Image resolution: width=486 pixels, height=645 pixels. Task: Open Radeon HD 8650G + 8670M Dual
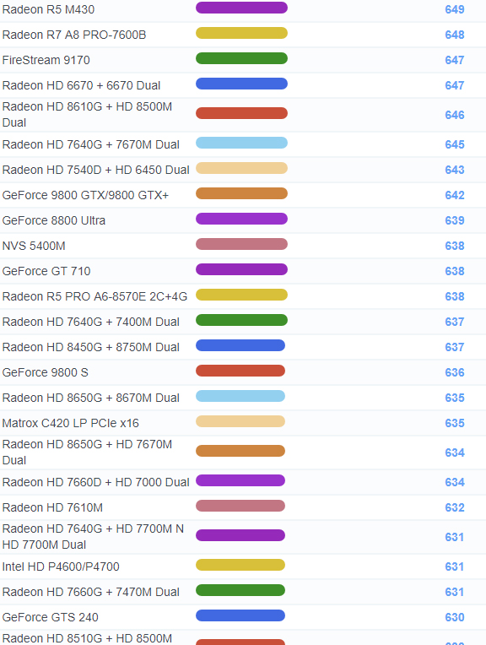pos(91,398)
